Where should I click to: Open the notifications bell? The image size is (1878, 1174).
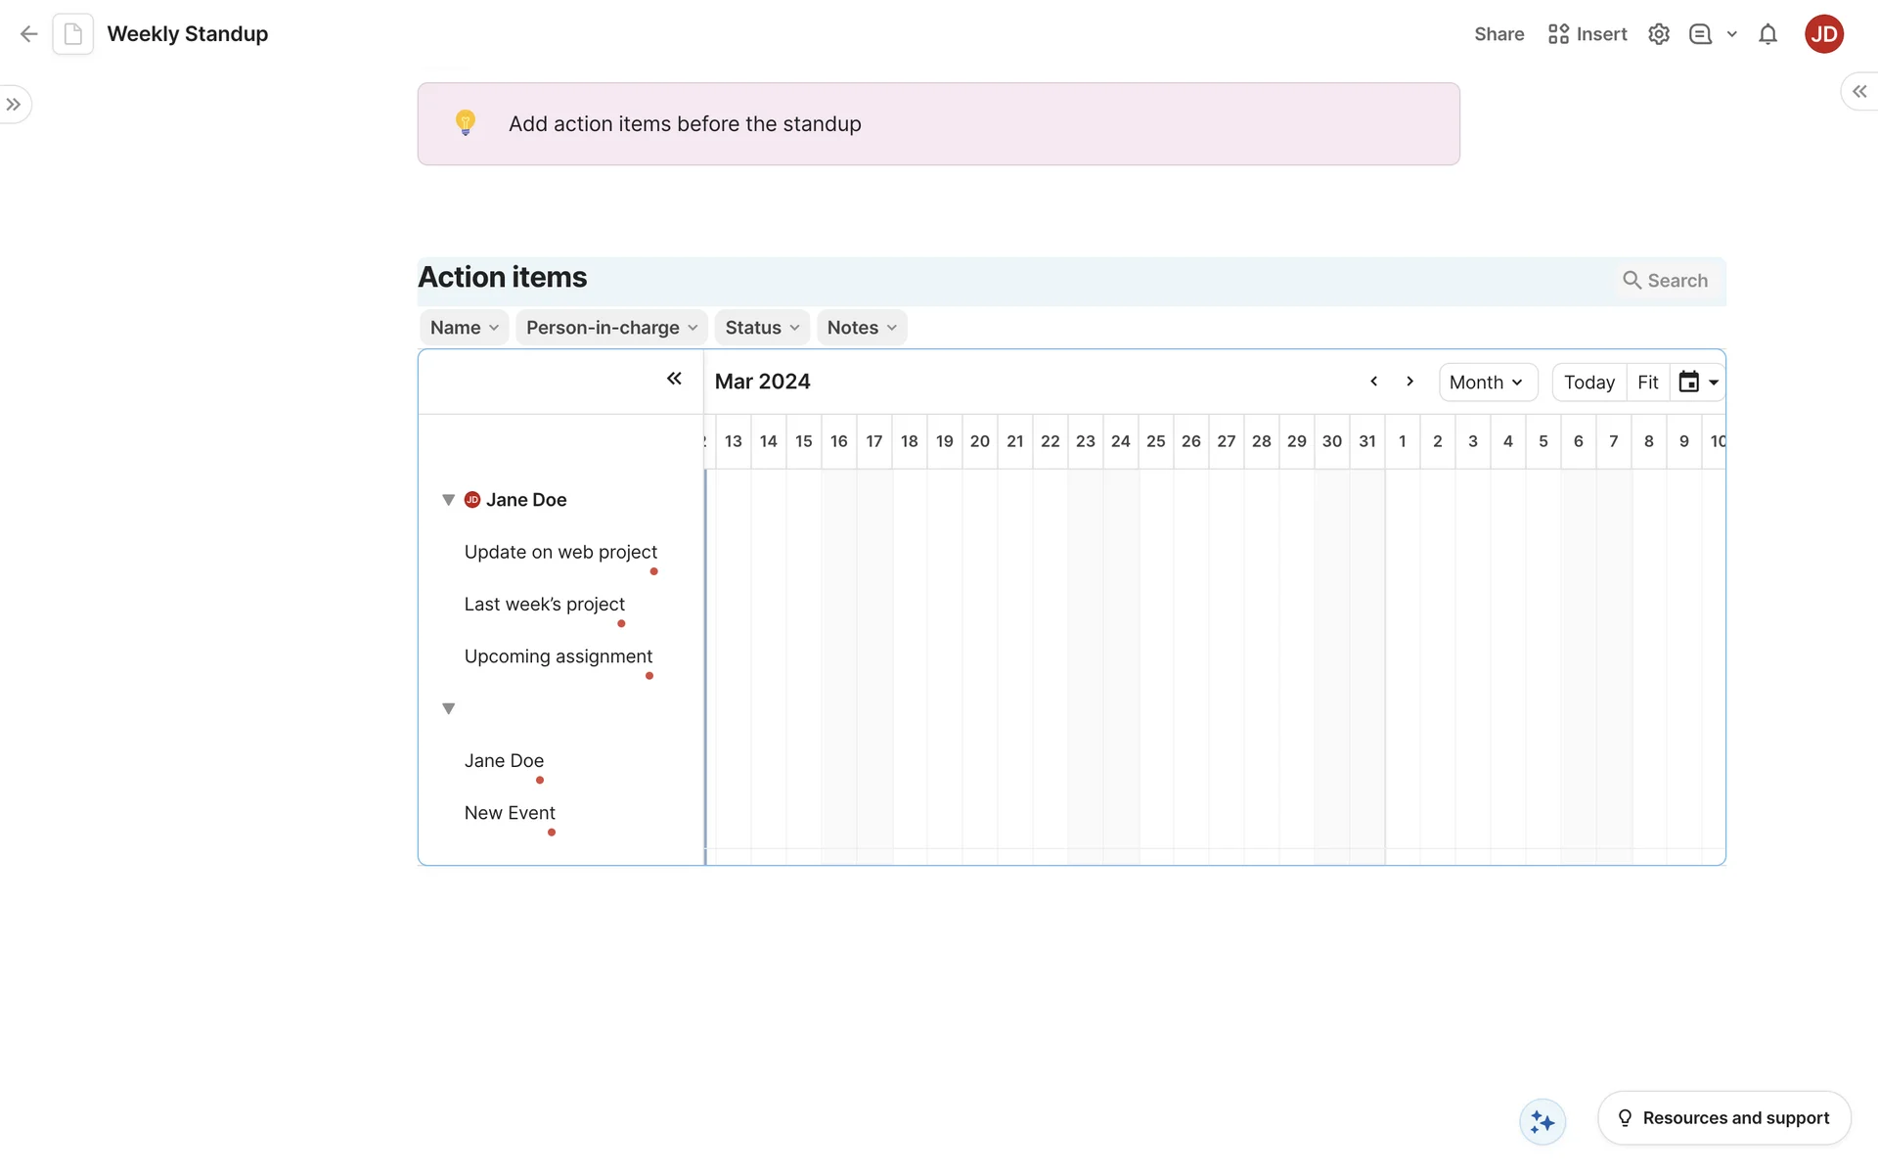click(x=1766, y=34)
